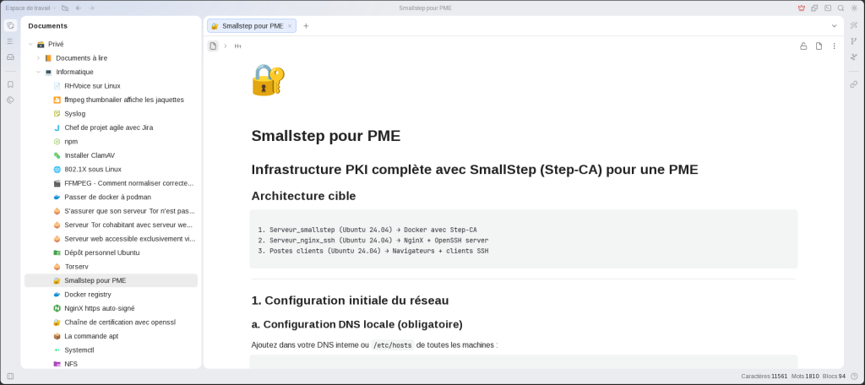Viewport: 865px width, 385px height.
Task: Click the /etc/hosts inline code
Action: coord(392,345)
